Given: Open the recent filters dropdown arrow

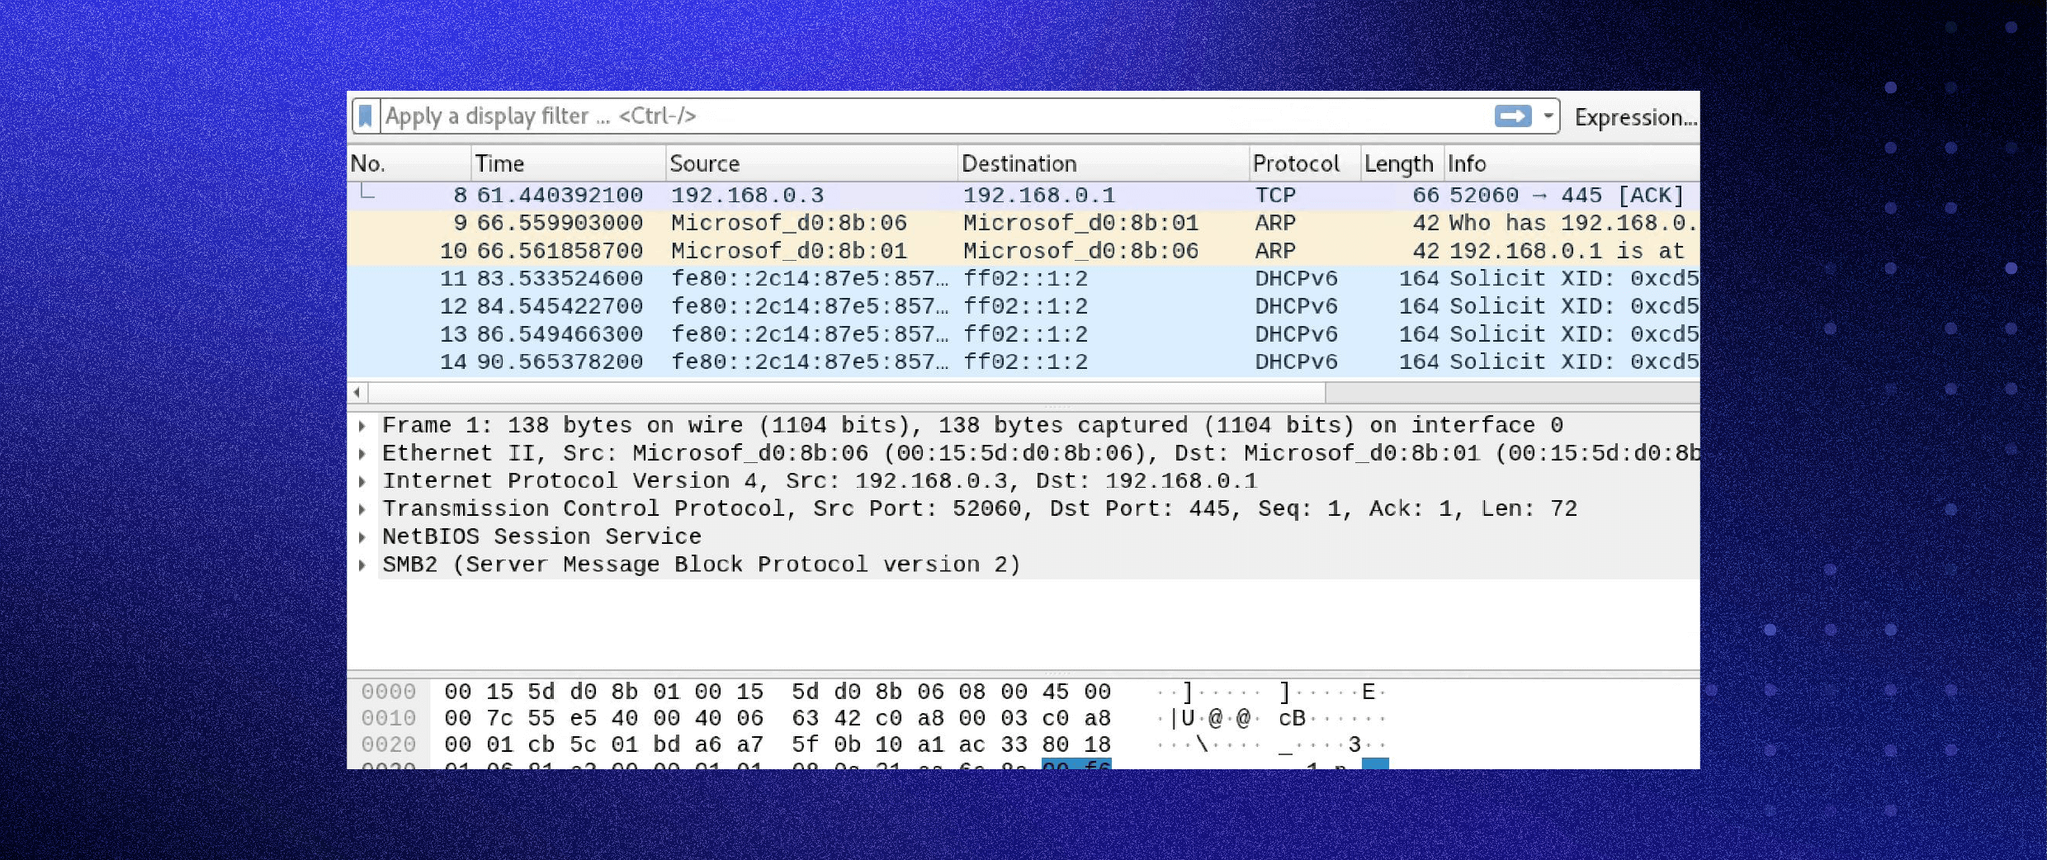Looking at the screenshot, I should coord(1548,116).
